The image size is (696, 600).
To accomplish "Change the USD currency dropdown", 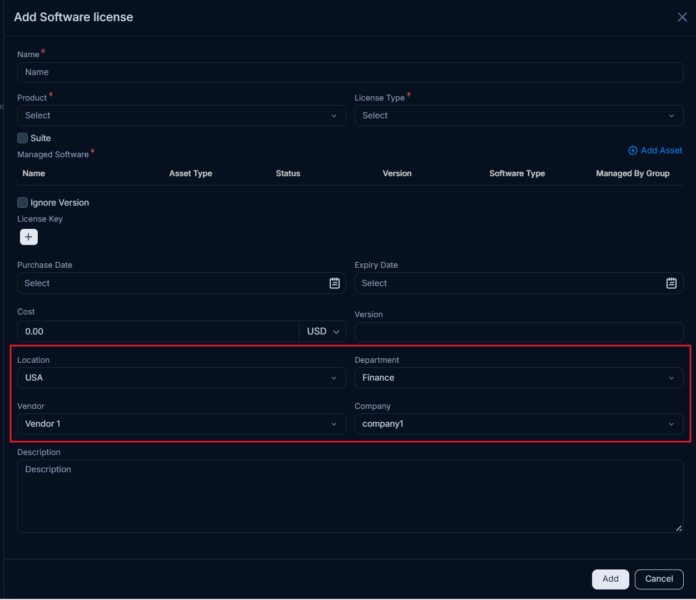I will click(323, 332).
